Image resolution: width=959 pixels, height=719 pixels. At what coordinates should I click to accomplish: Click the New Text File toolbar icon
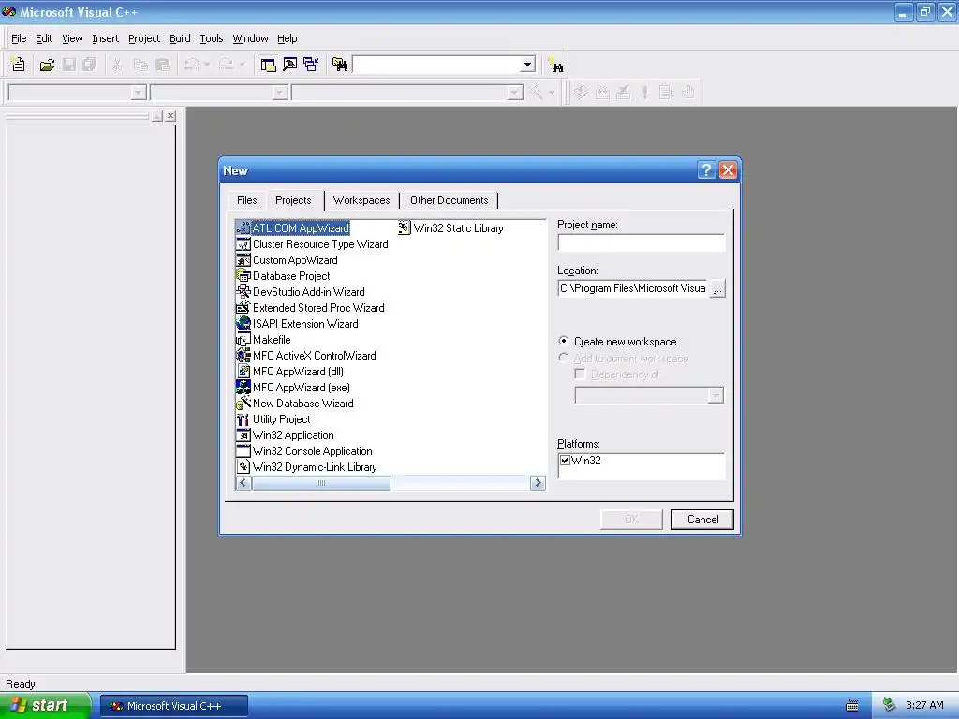click(x=19, y=65)
